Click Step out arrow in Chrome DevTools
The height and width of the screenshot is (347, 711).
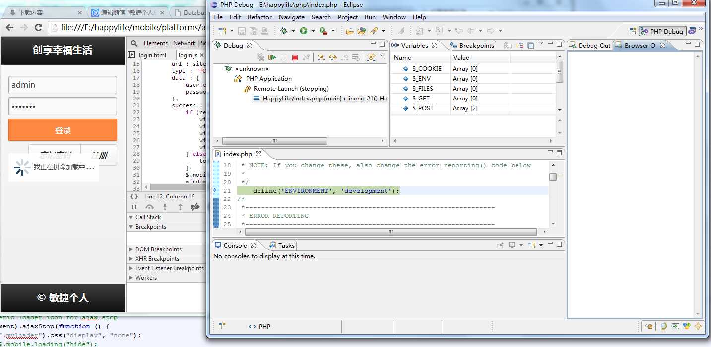pyautogui.click(x=180, y=207)
